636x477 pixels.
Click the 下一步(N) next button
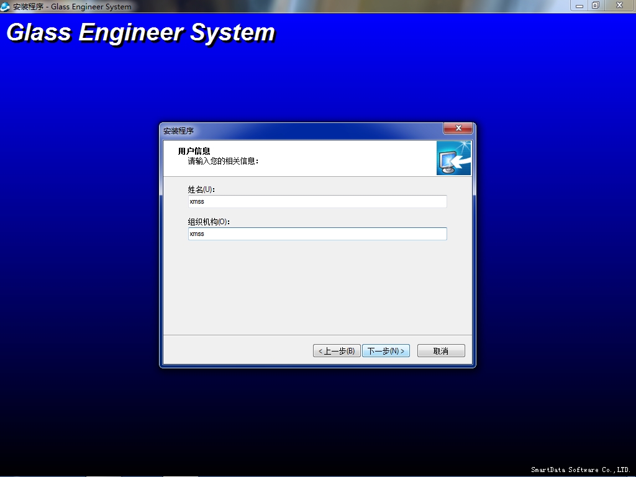tap(386, 351)
